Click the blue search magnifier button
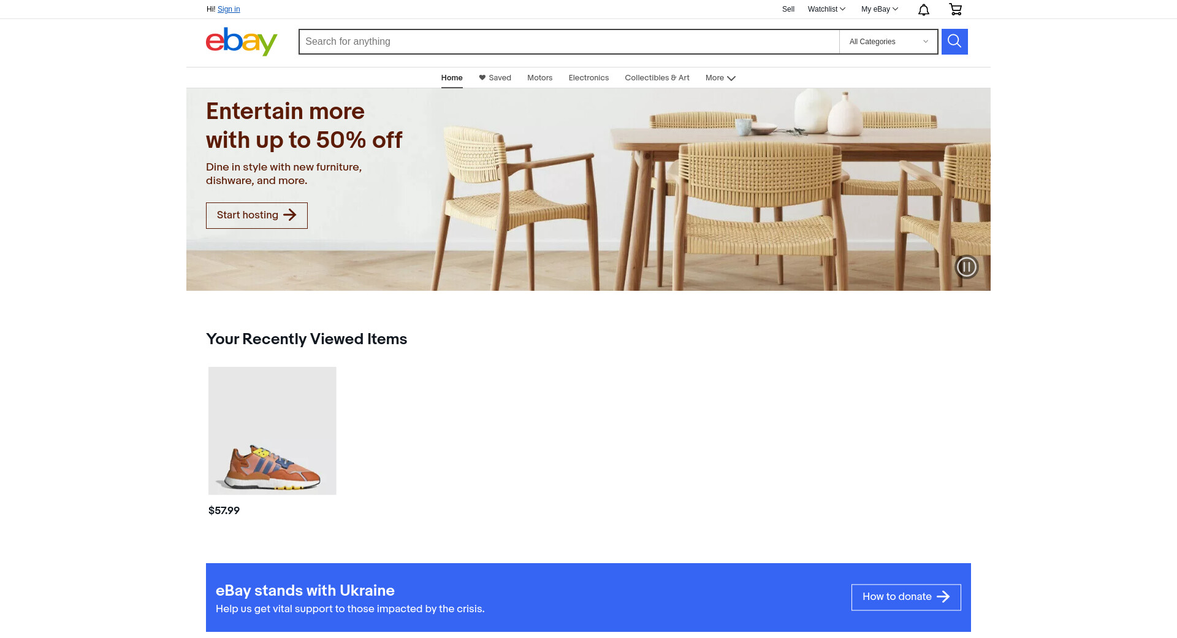Image resolution: width=1177 pixels, height=638 pixels. coord(954,42)
